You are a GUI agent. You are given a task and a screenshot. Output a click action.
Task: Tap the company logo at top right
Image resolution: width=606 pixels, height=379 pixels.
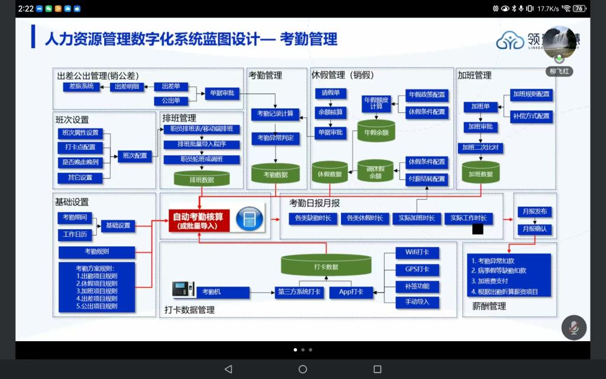pos(510,41)
